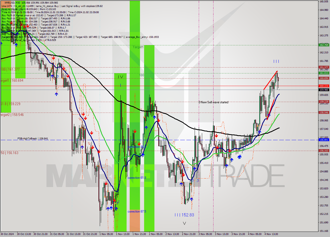This screenshot has height=237, width=330.
Task: Click the 'R/R:4.23' text
Action: [63, 34]
